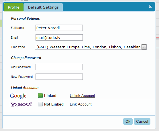Confirm changes with the Ok button
This screenshot has width=159, height=131.
coord(128,121)
